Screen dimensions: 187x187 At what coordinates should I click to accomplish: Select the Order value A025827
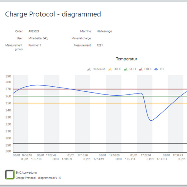point(34,31)
